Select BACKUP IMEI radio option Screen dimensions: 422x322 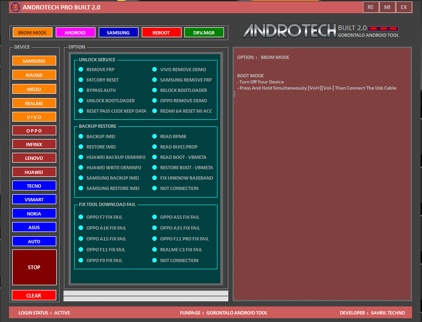tap(97, 136)
